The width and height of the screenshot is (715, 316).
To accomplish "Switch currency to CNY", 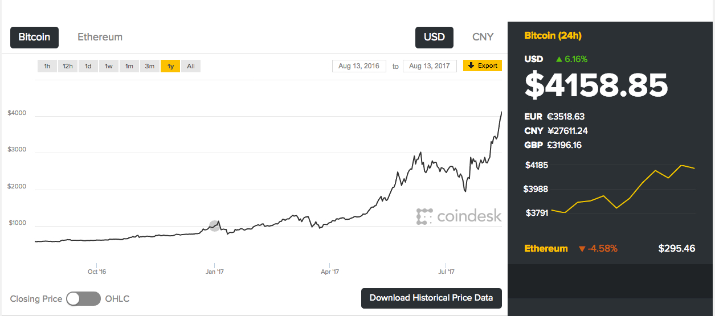I will click(483, 37).
